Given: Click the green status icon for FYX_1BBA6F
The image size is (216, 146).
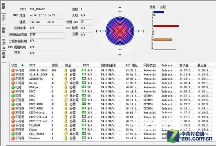Looking at the screenshot, I should (x=13, y=134).
